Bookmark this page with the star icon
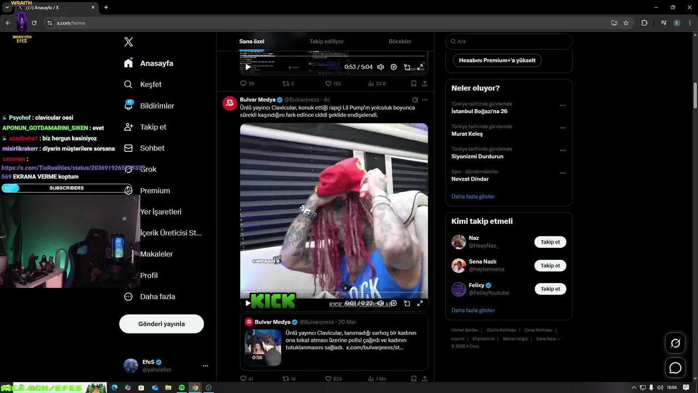The width and height of the screenshot is (698, 393). (626, 23)
